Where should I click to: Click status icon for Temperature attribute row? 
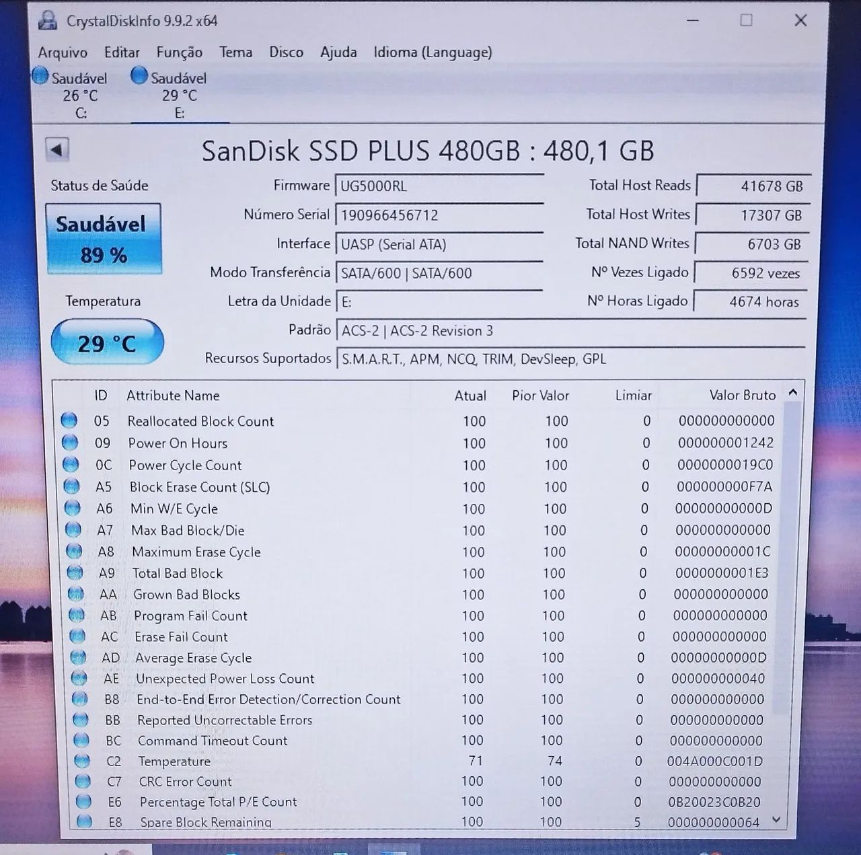[82, 761]
